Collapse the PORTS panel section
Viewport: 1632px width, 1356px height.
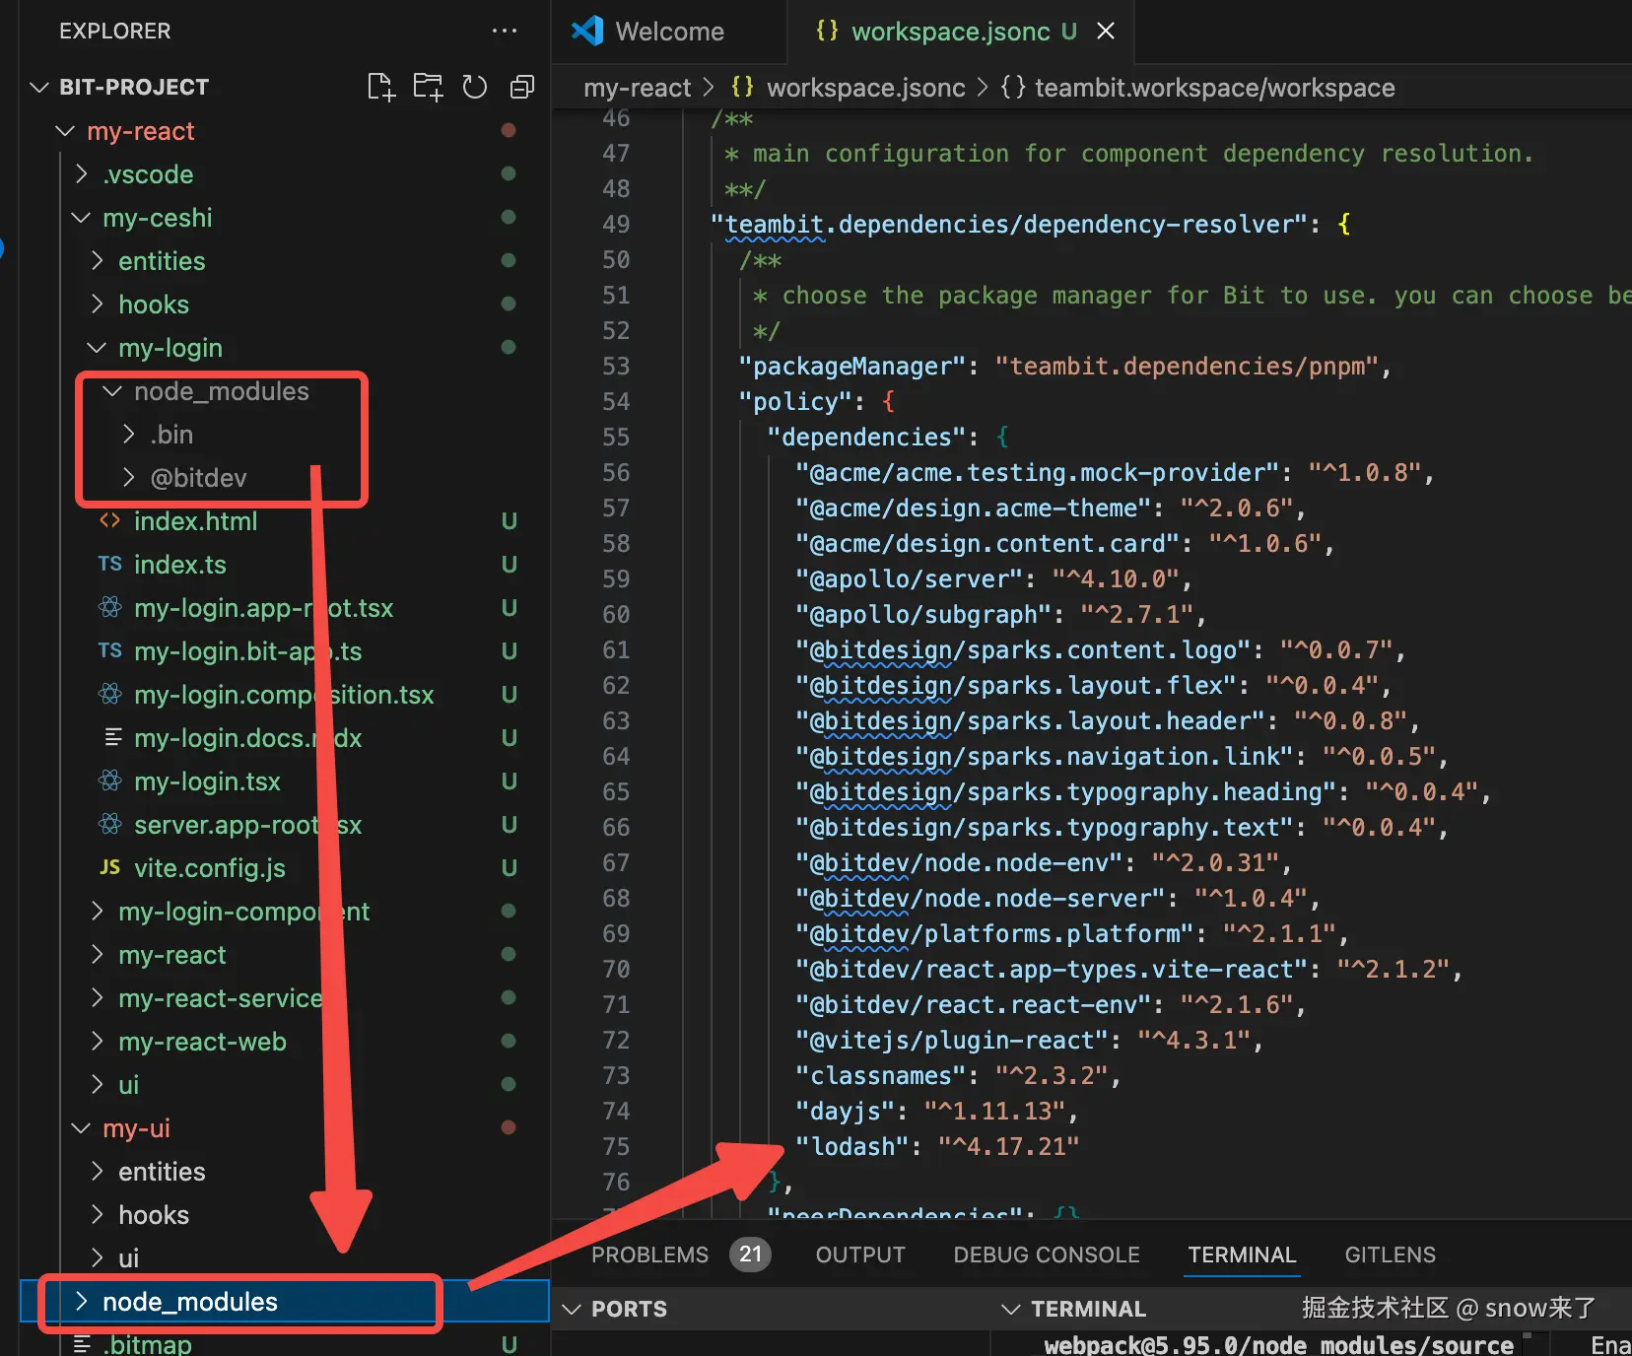click(x=572, y=1309)
